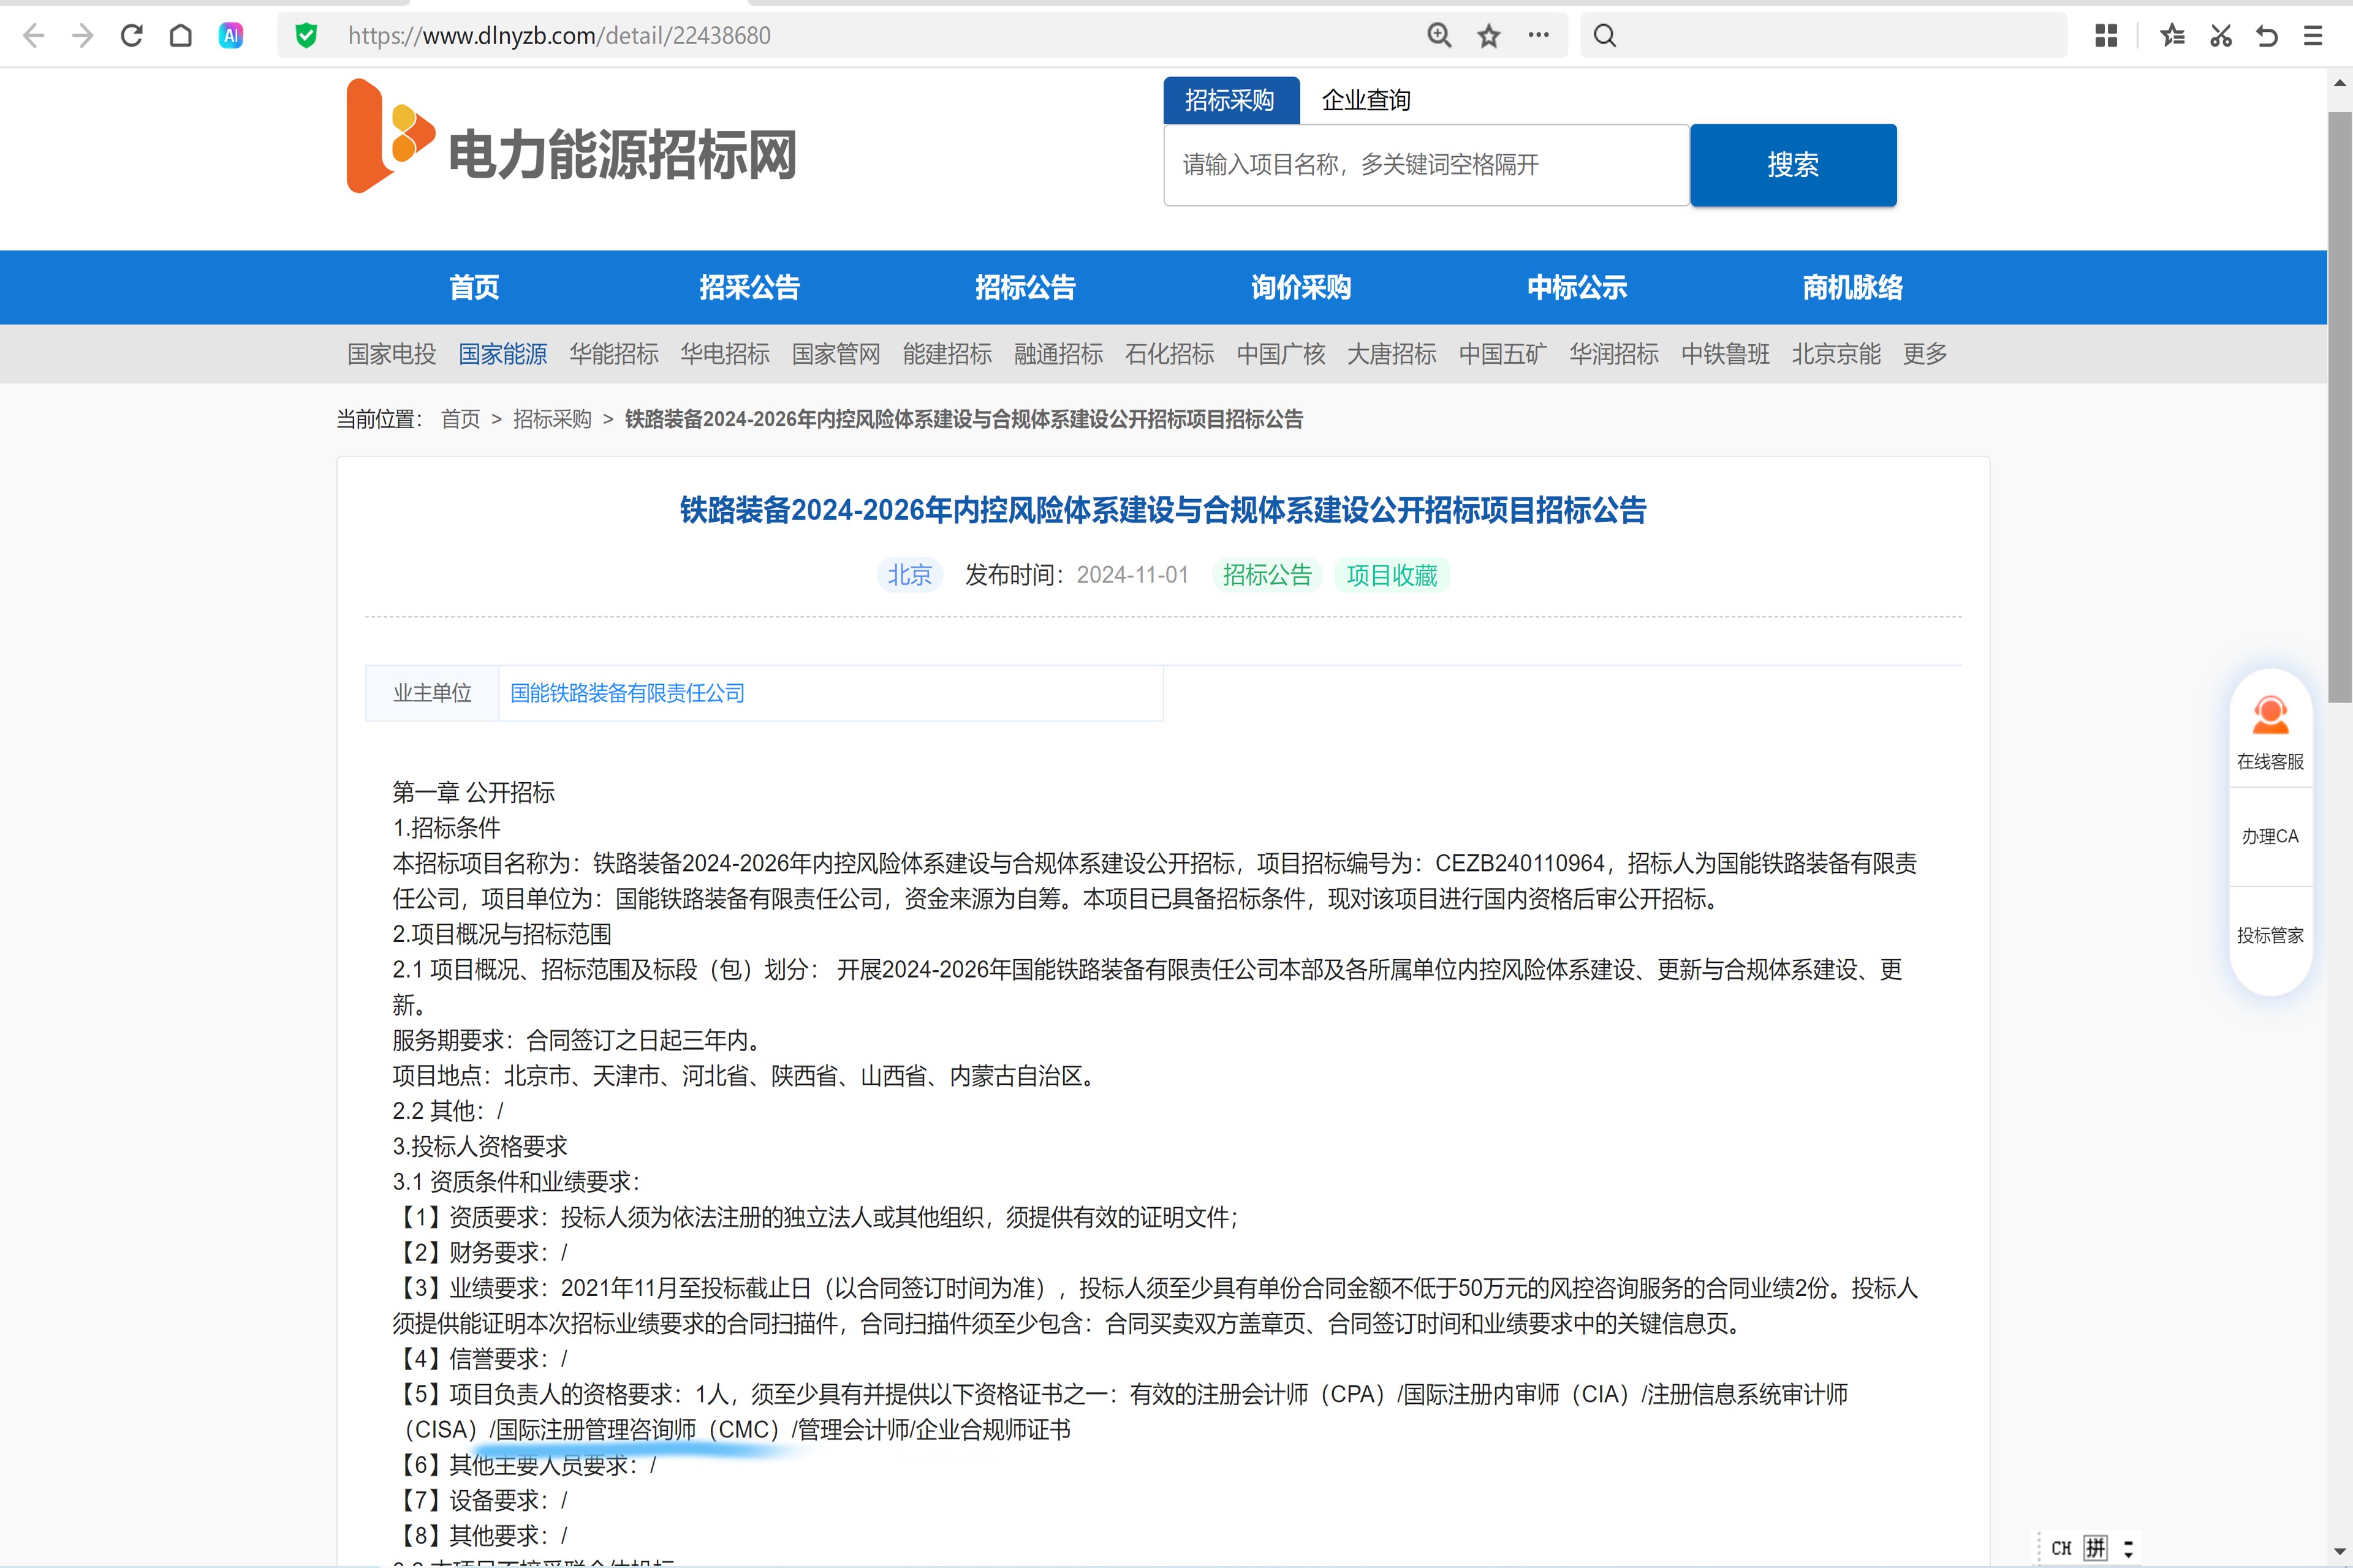The width and height of the screenshot is (2353, 1568).
Task: Expand the 更多 category list
Action: click(1925, 354)
